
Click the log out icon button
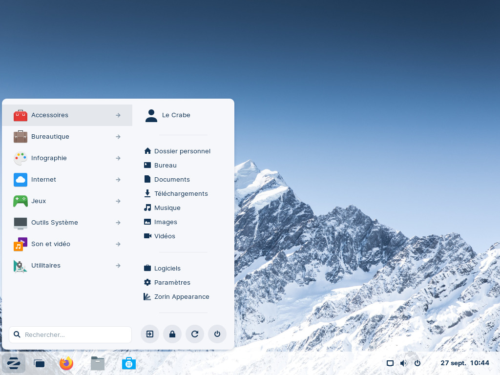point(150,334)
